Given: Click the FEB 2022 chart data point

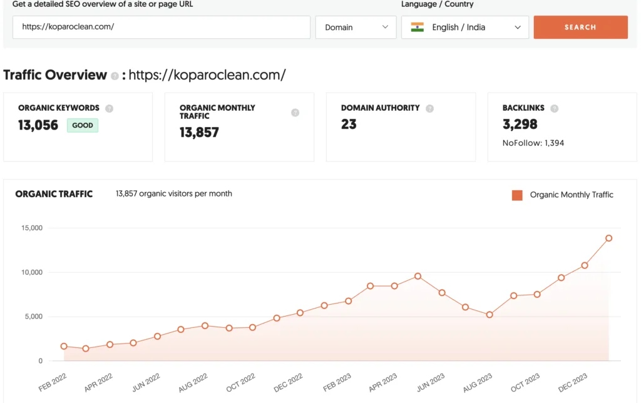Looking at the screenshot, I should pos(64,346).
